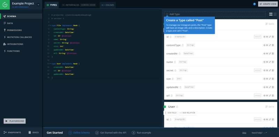Click plus icon on the contentType row
The height and width of the screenshot is (137, 279).
[264, 45]
